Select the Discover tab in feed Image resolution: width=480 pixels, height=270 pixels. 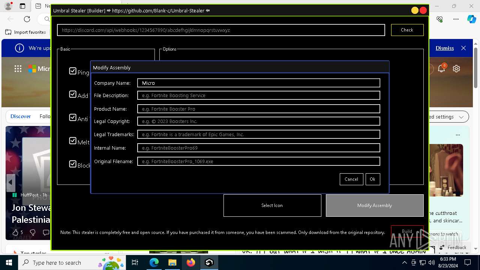point(21,116)
